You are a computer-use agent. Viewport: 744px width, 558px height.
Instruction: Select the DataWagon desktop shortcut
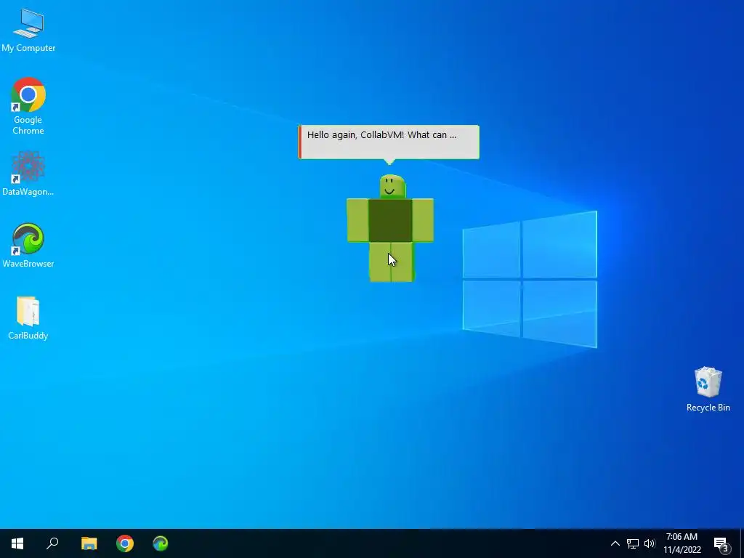pyautogui.click(x=28, y=173)
